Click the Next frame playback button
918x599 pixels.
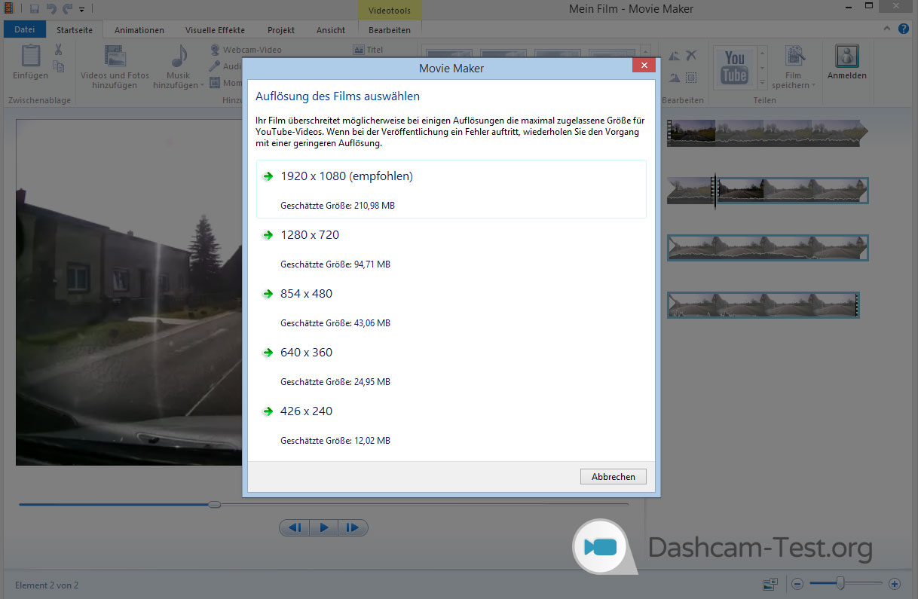(x=353, y=527)
